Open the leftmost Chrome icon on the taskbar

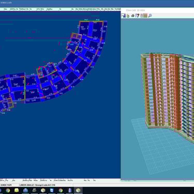(x=8, y=190)
